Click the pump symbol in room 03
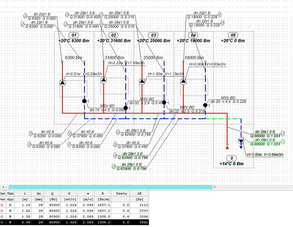The image size is (293, 227). click(142, 81)
